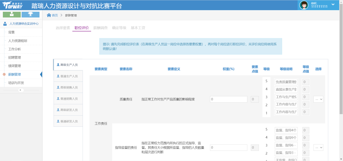Click the 质量责任 weight input field

point(228,99)
